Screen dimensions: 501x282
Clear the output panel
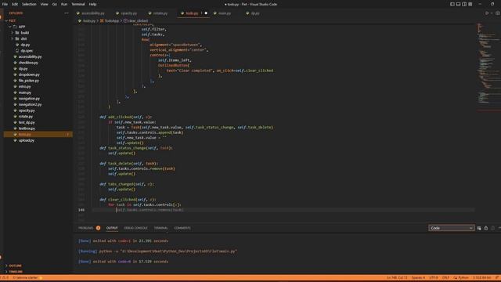[x=479, y=228]
